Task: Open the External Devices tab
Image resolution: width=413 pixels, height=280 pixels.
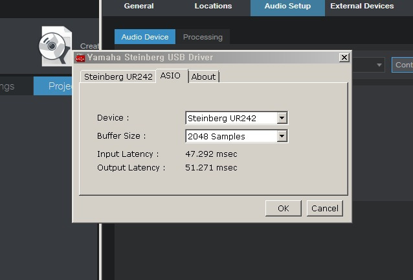Action: pyautogui.click(x=362, y=6)
